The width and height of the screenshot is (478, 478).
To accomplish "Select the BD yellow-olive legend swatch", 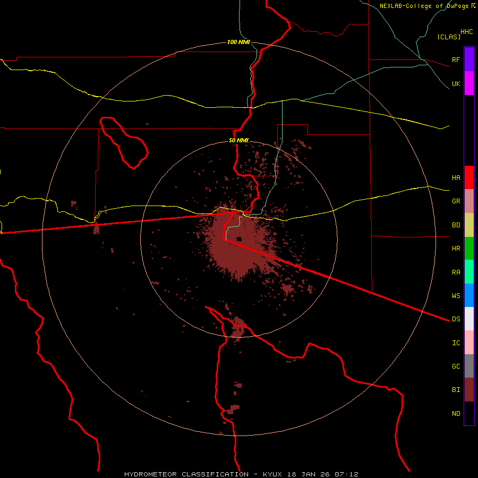I will (x=469, y=225).
